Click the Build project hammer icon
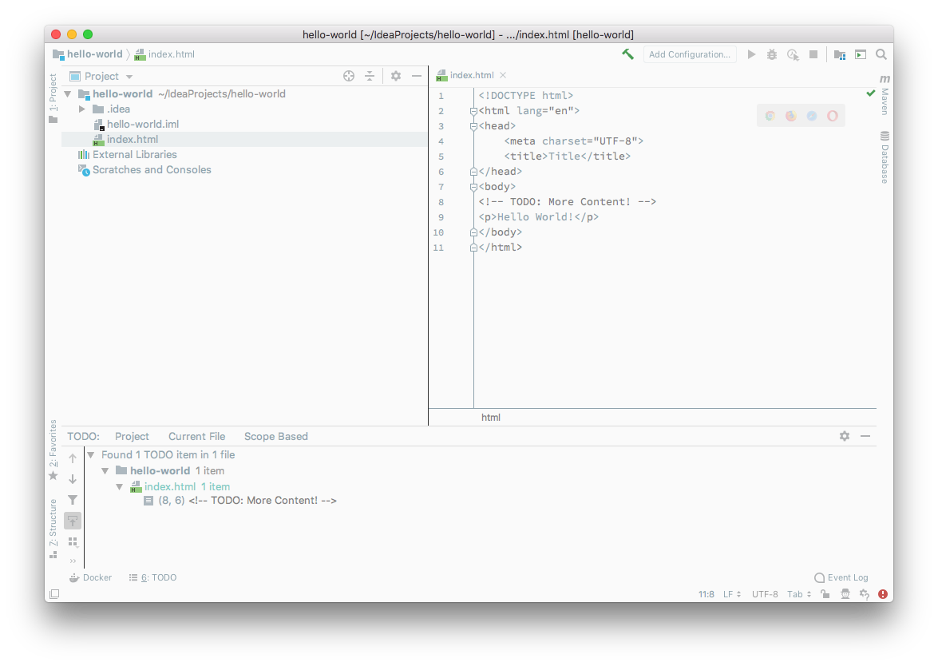This screenshot has height=666, width=938. [627, 54]
